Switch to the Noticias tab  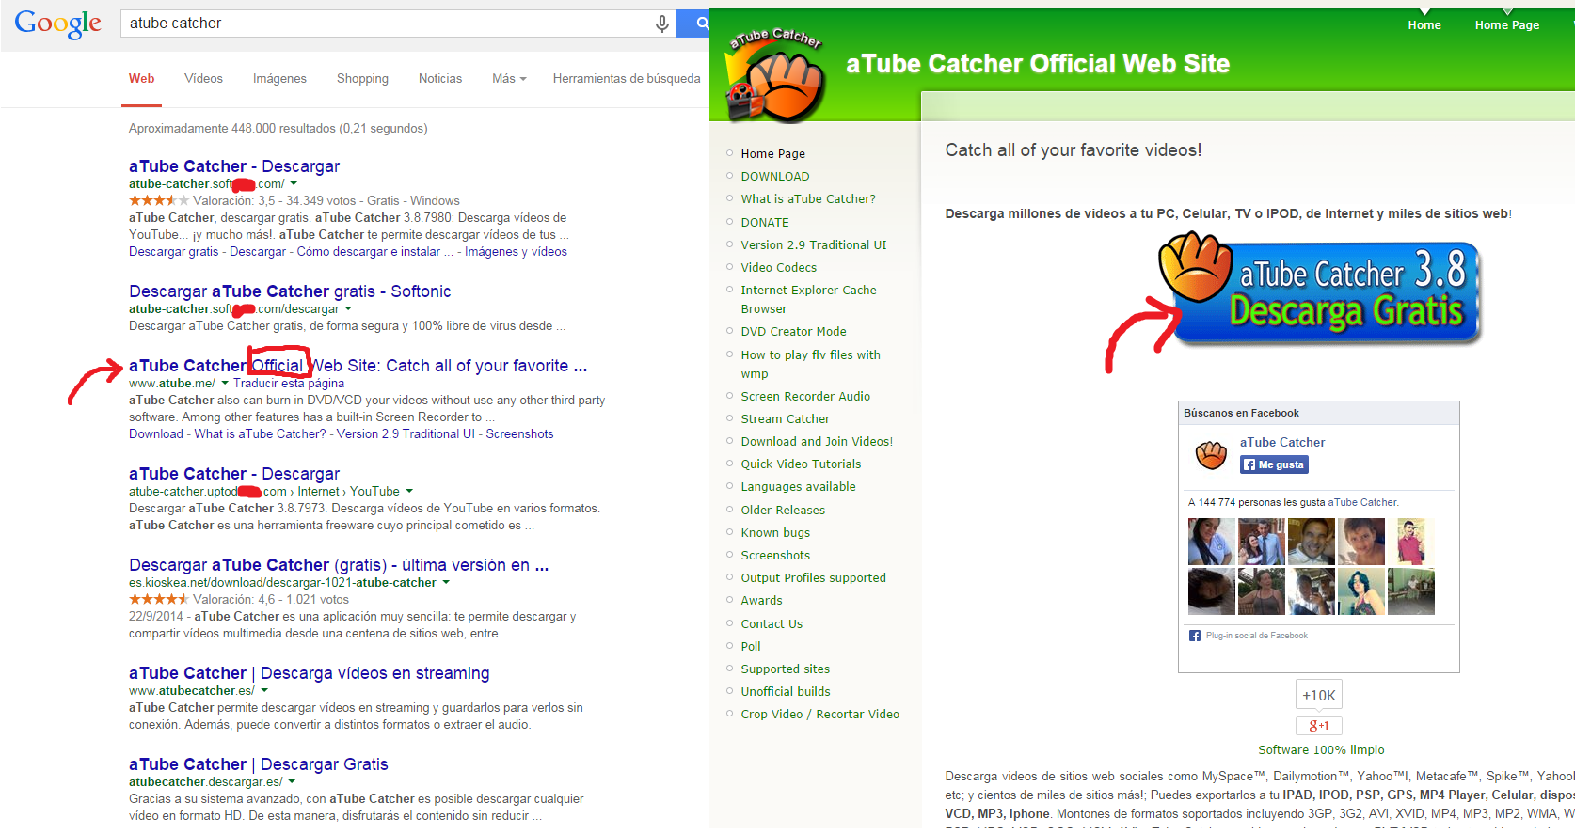coord(440,79)
